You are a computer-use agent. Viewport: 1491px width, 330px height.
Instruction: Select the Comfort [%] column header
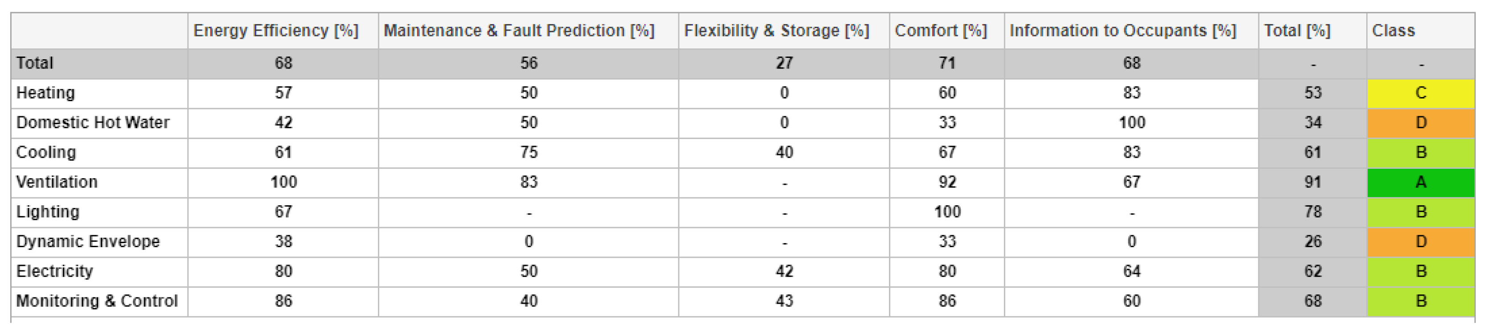point(941,31)
